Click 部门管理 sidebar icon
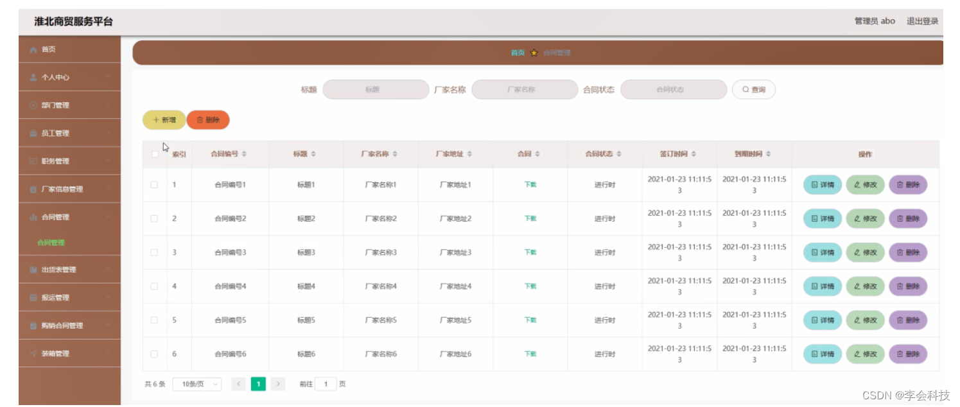 (33, 105)
